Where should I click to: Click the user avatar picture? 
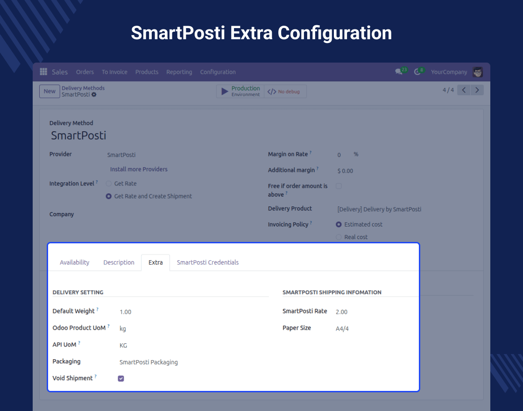[478, 72]
